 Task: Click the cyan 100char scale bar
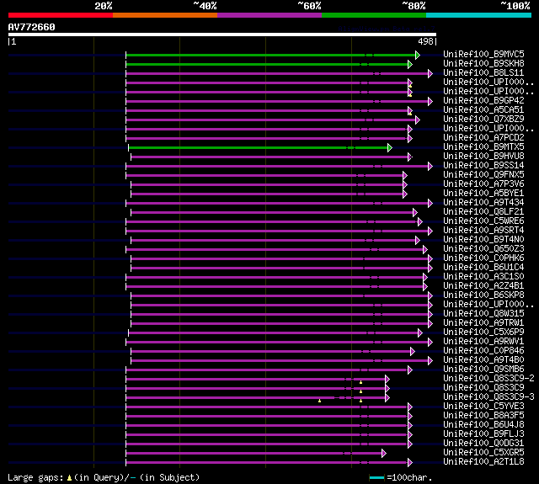(x=376, y=477)
